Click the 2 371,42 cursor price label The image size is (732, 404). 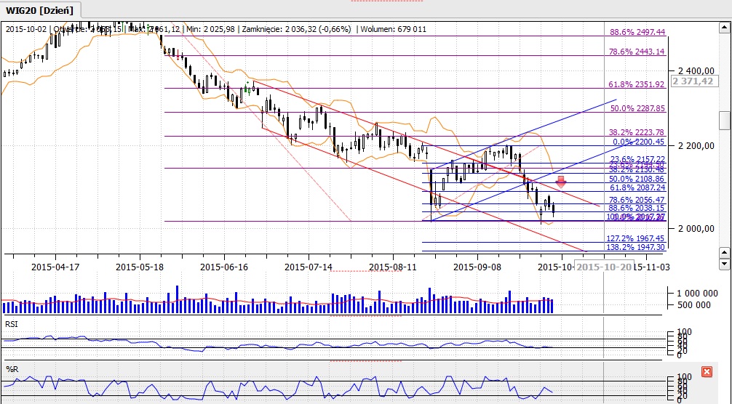point(693,82)
